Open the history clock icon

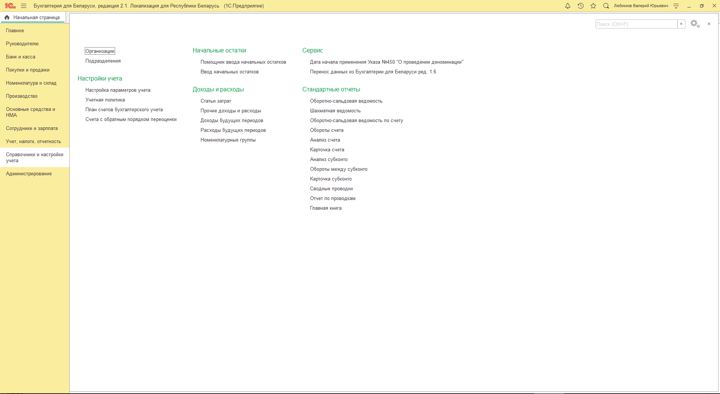tap(580, 6)
